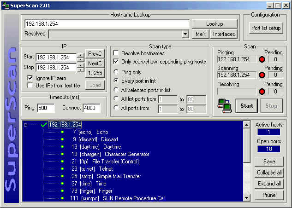292x208 pixels.
Task: Click the green dot for port 21 ftp
Action: [x=62, y=162]
